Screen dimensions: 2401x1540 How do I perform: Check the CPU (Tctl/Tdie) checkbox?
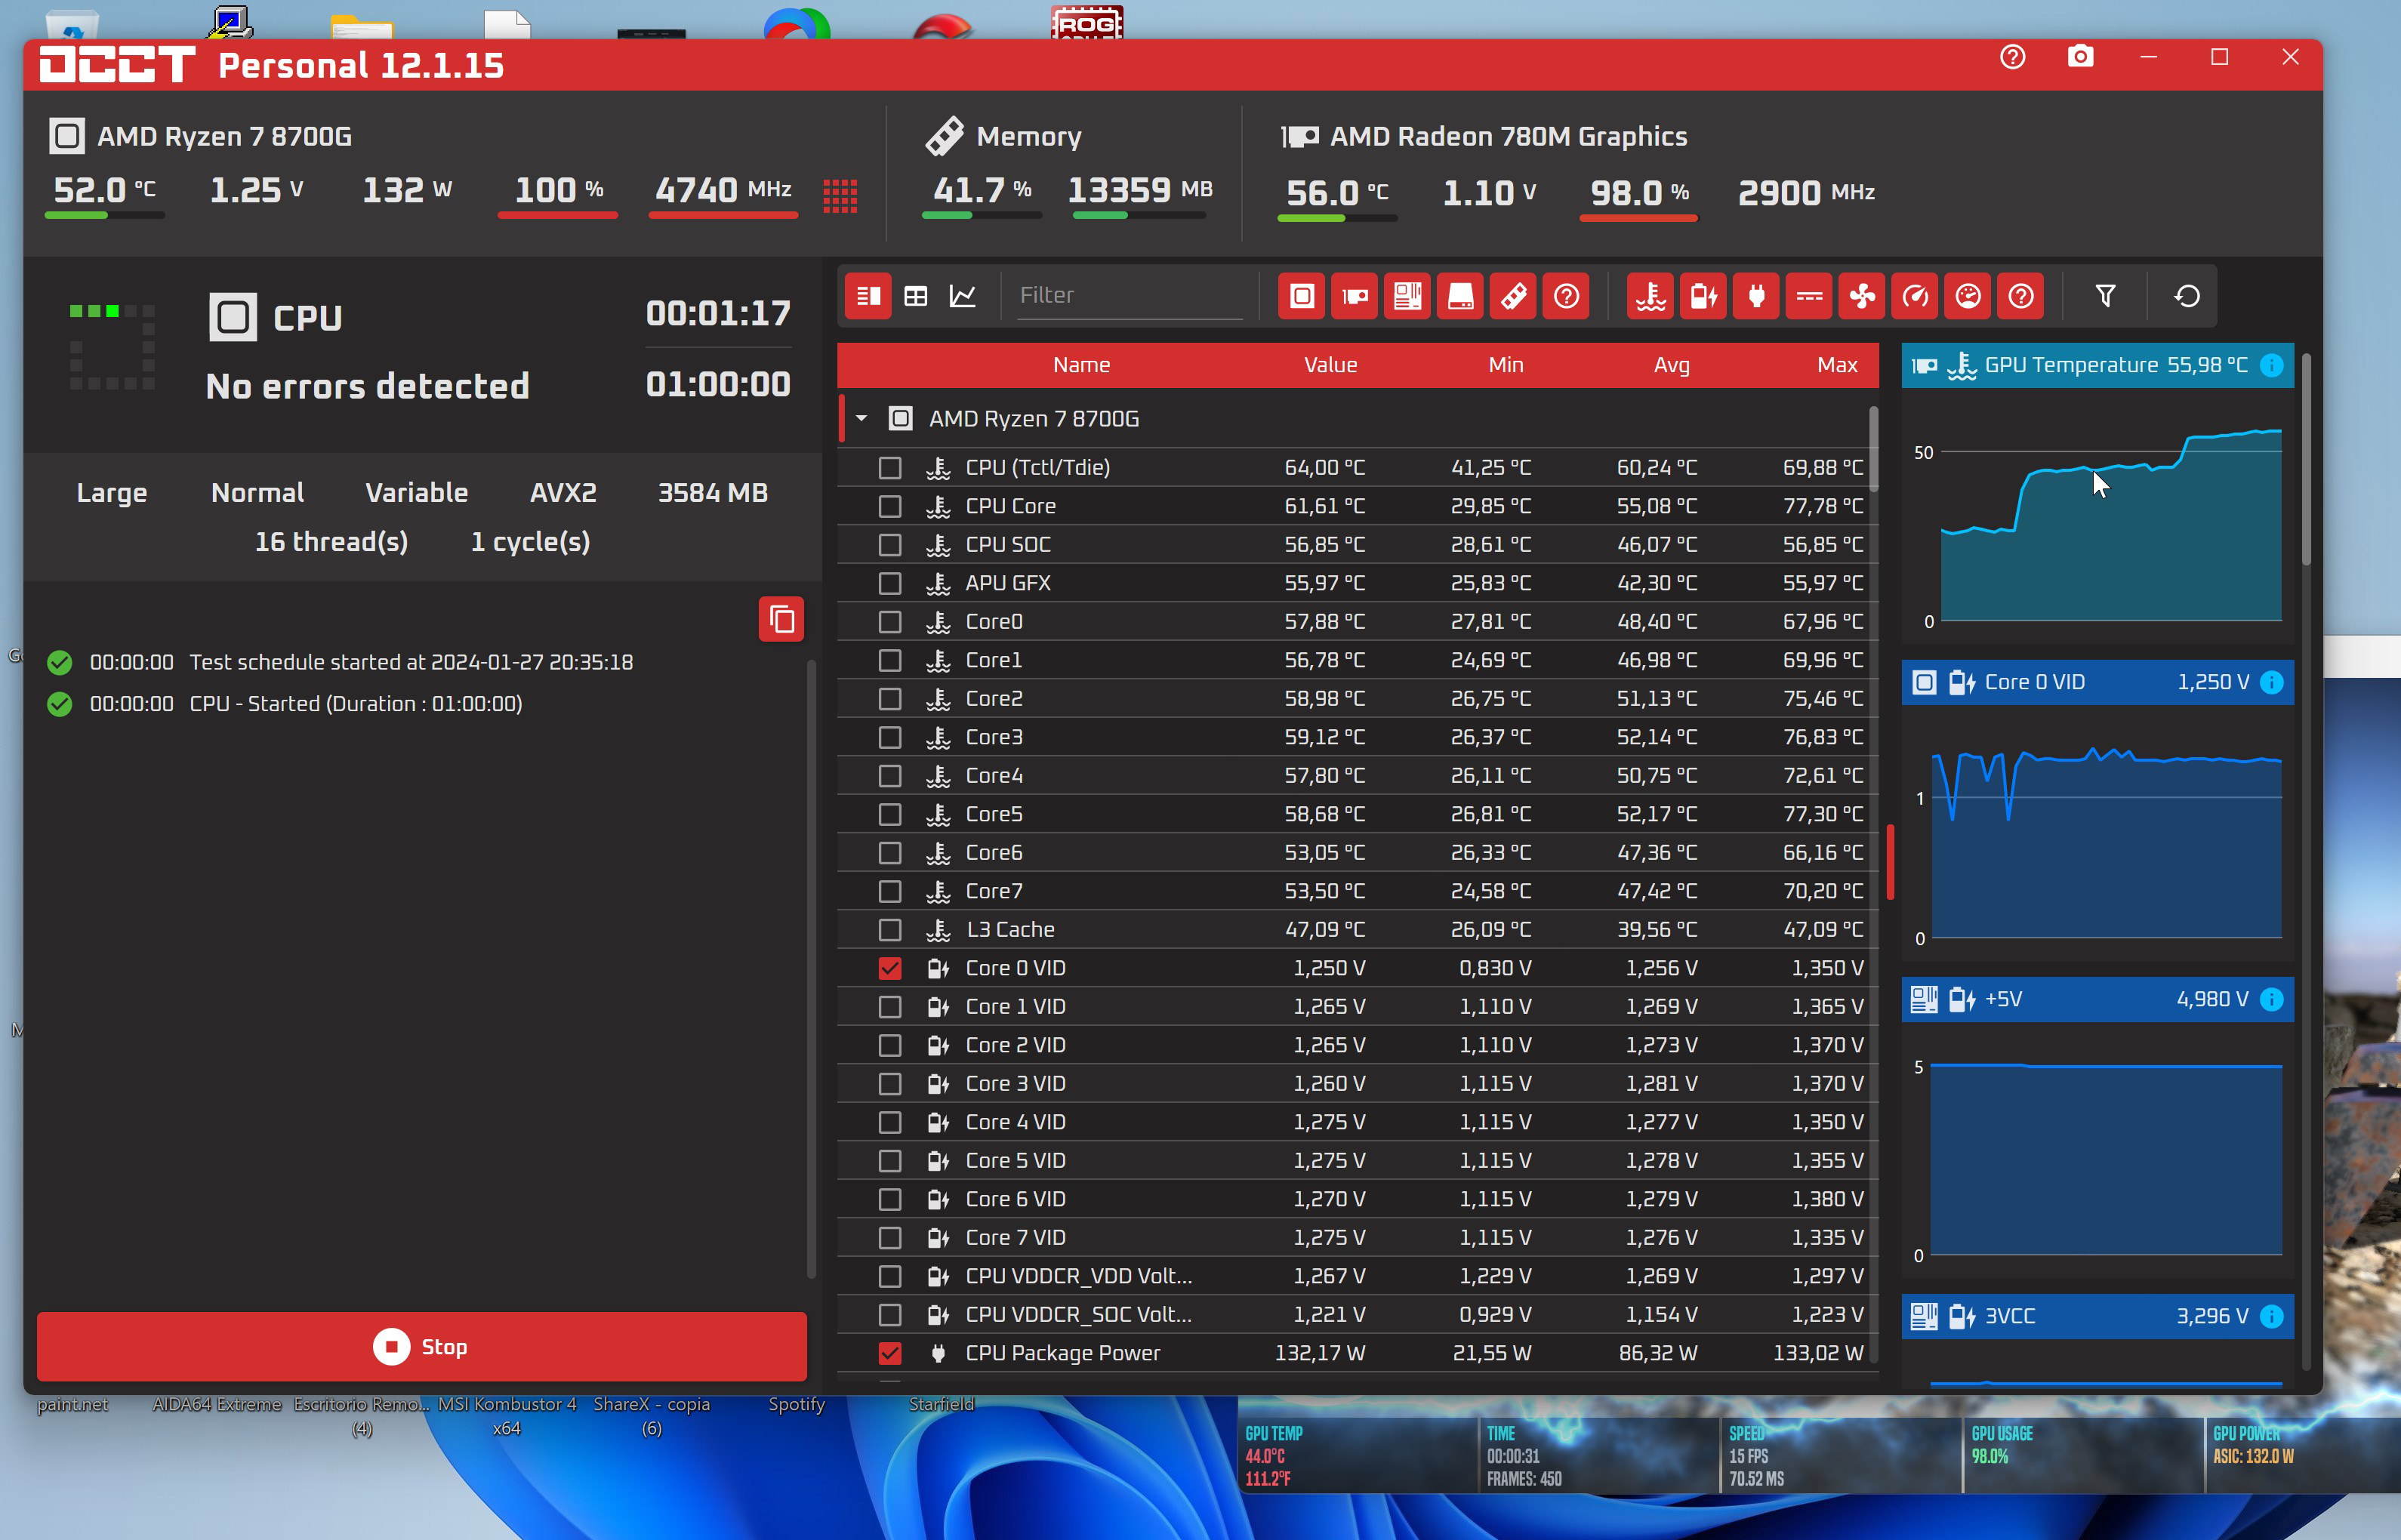[x=889, y=468]
